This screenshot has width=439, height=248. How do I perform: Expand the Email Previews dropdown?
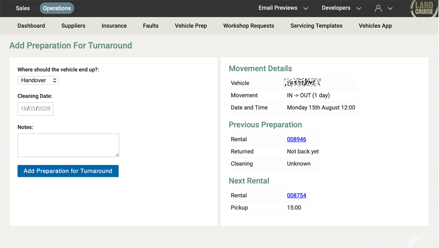tap(283, 8)
